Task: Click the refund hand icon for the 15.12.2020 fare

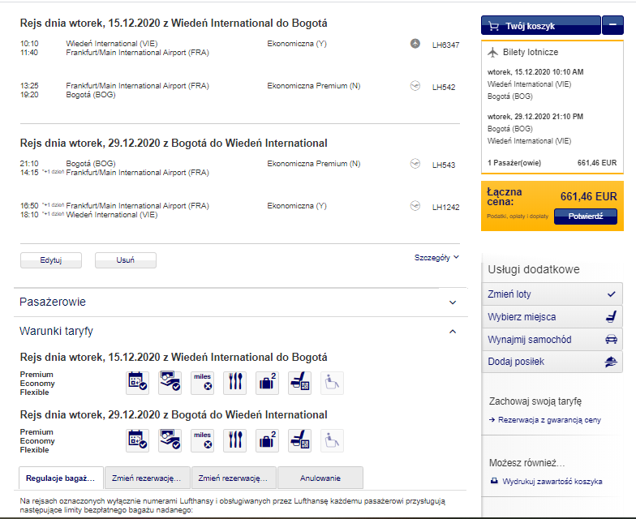Action: pyautogui.click(x=170, y=383)
